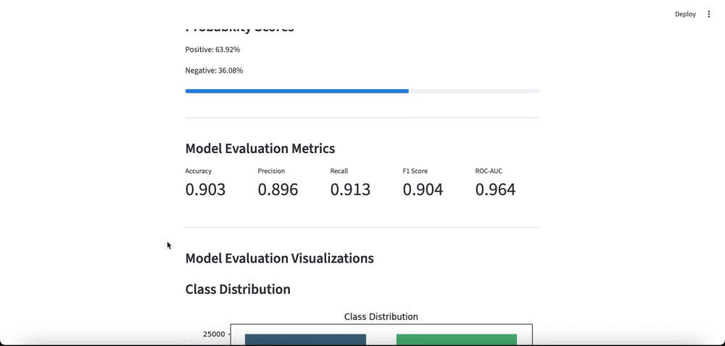Viewport: 725px width, 346px height.
Task: Click the dark blue bar in chart
Action: 305,339
